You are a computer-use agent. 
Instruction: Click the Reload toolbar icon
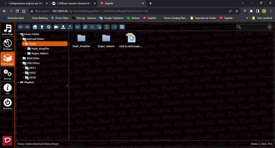(49, 27)
